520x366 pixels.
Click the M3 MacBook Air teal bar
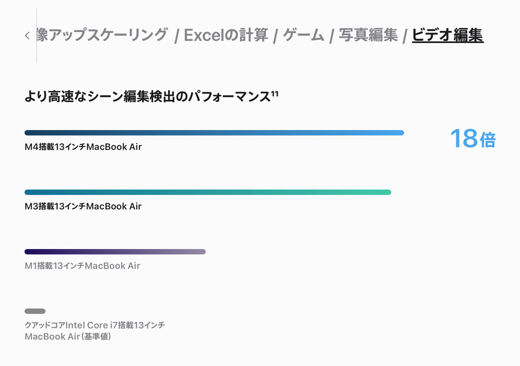tap(208, 192)
